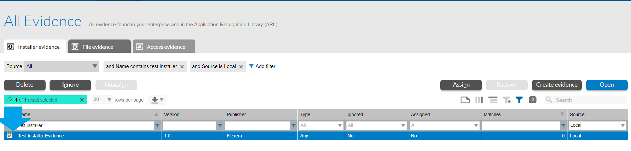
Task: Open the Ignored column filter dropdown
Action: 376,125
